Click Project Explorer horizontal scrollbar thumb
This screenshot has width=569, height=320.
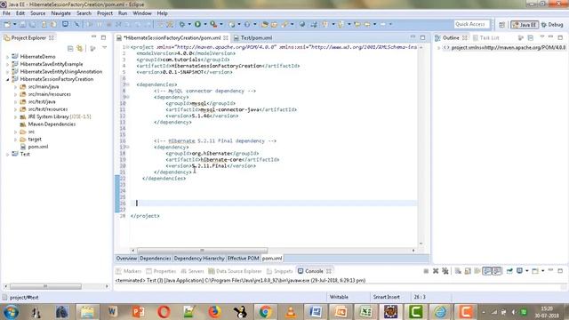point(45,286)
